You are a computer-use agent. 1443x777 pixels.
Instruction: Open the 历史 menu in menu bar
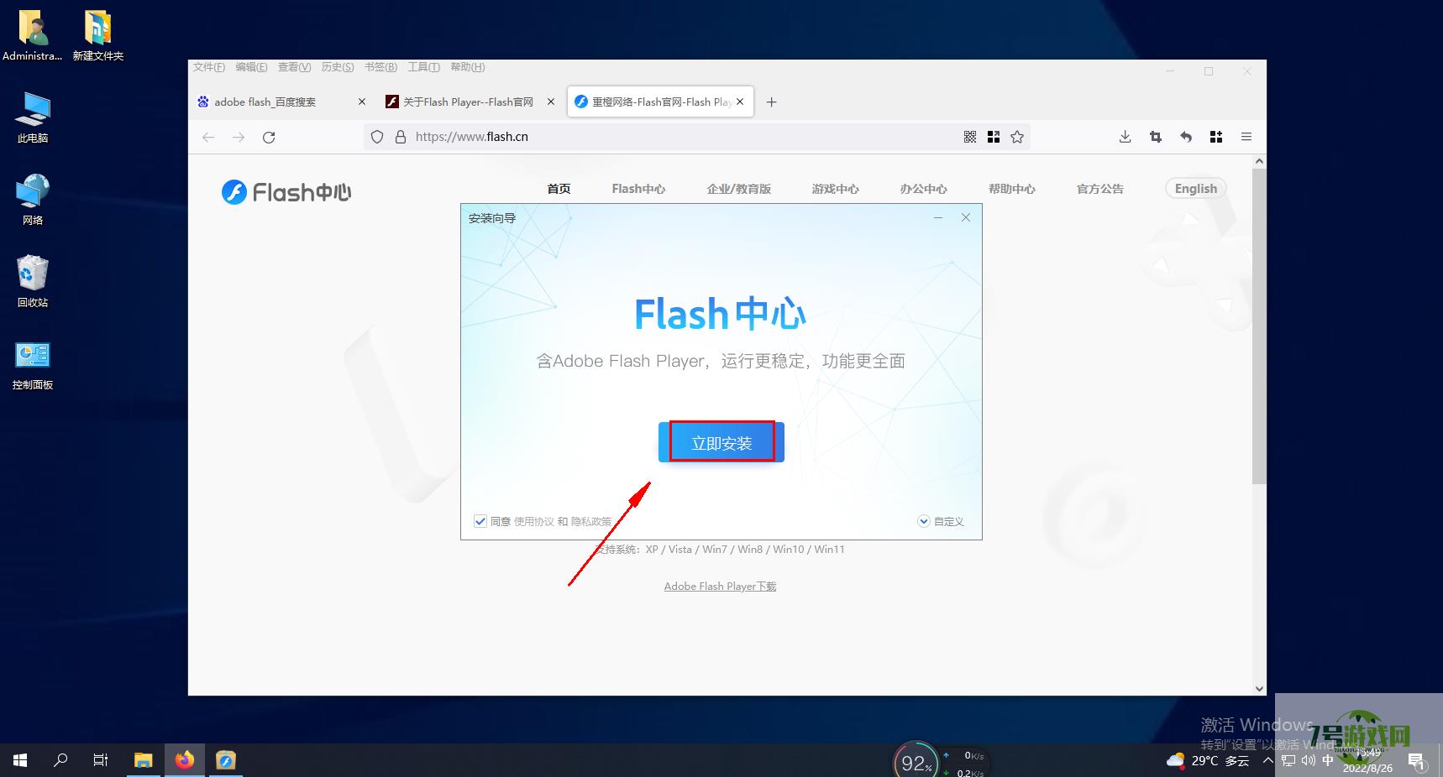(337, 67)
